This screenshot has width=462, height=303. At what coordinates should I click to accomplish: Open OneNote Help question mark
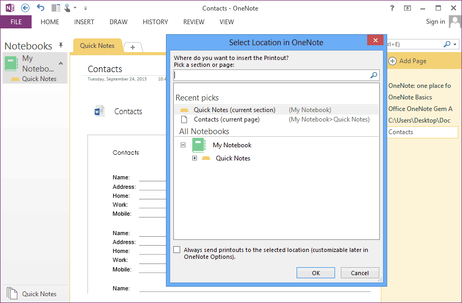click(x=392, y=8)
